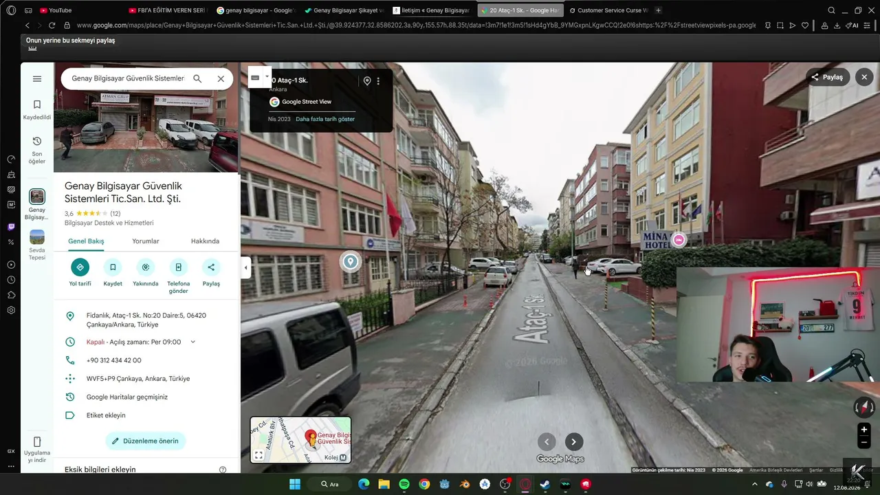Click the plus code WVF5+P9 Çankaya
The height and width of the screenshot is (495, 880).
click(x=138, y=379)
